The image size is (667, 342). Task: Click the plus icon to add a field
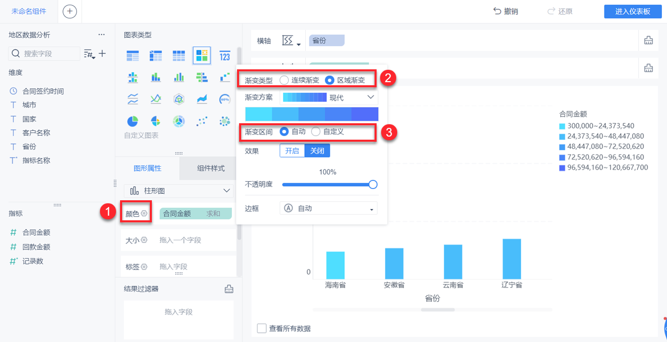pos(102,53)
